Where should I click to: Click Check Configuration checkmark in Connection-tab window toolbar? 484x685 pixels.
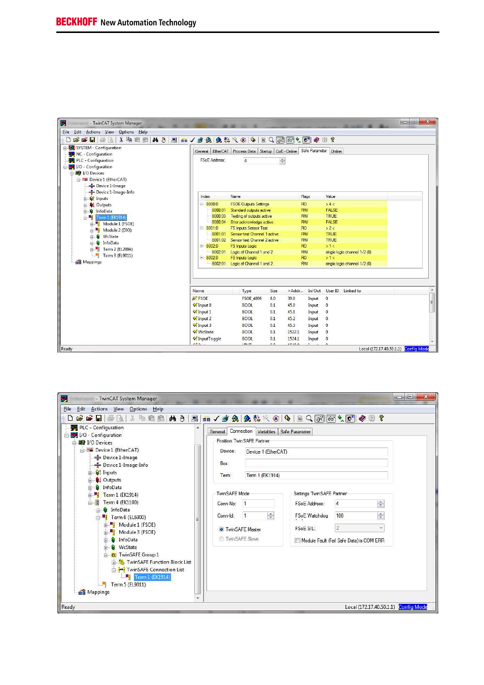pos(216,419)
